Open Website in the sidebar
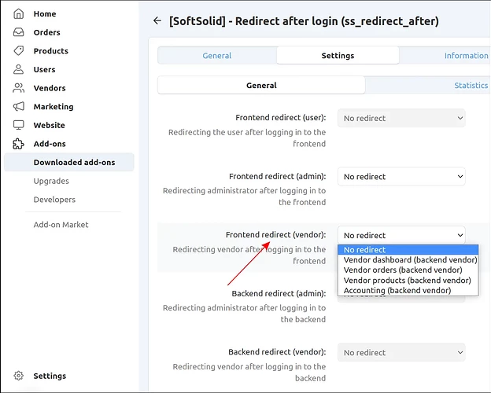Image resolution: width=491 pixels, height=393 pixels. [x=49, y=125]
